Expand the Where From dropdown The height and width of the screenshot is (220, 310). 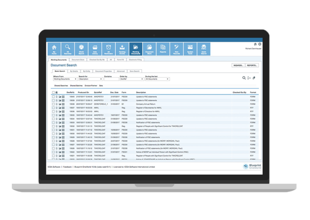[64, 79]
